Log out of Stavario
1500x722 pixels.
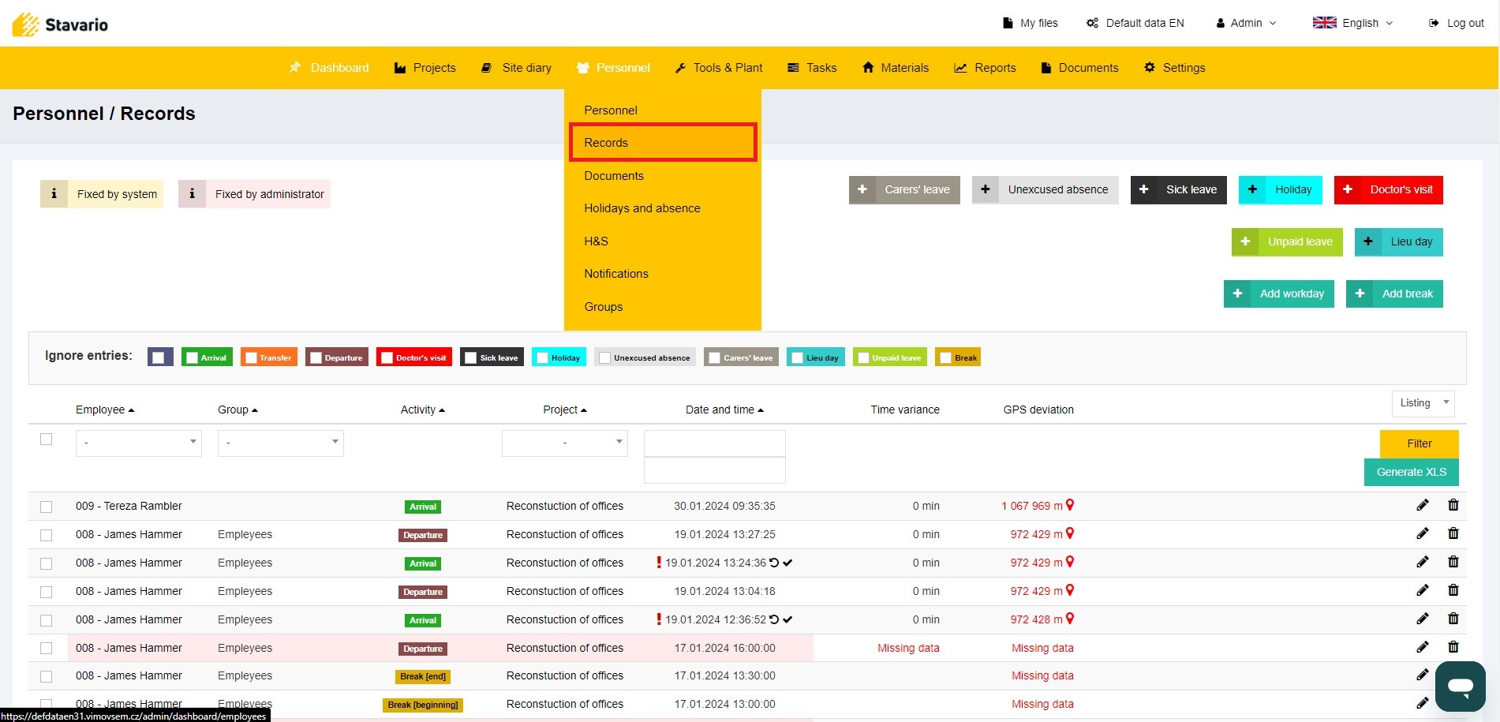pos(1457,23)
